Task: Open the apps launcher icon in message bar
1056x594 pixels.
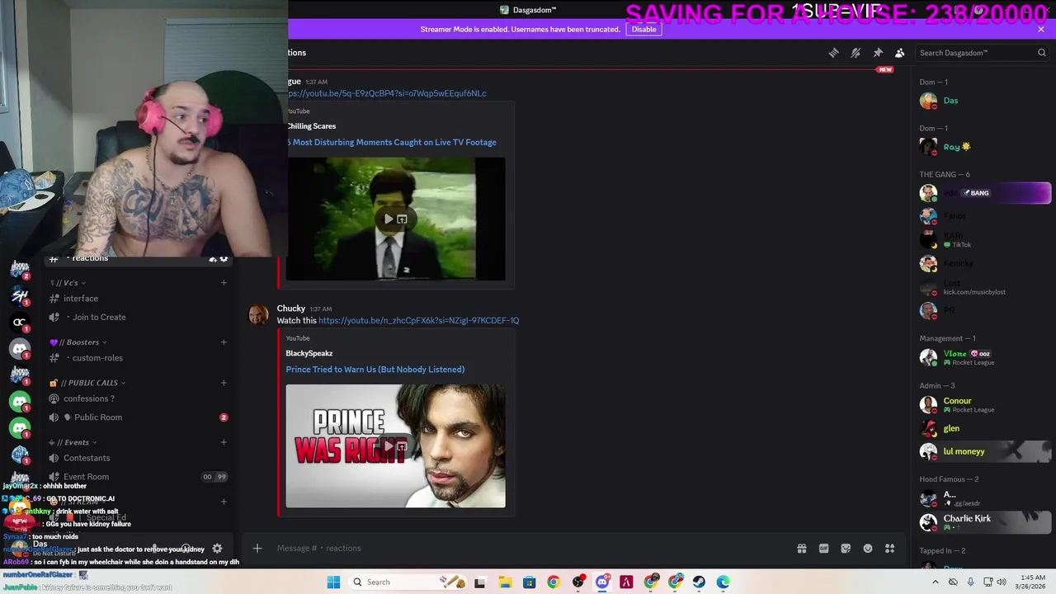Action: click(890, 549)
